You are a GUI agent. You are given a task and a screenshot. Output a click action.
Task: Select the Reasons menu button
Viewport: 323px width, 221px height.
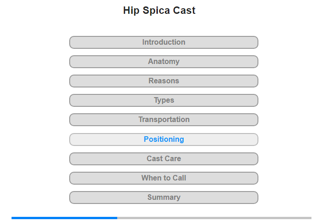pyautogui.click(x=163, y=81)
